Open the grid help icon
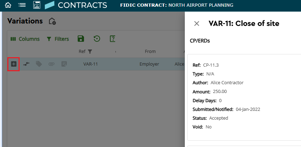Viewport: 301px width, 147px height. point(113,39)
